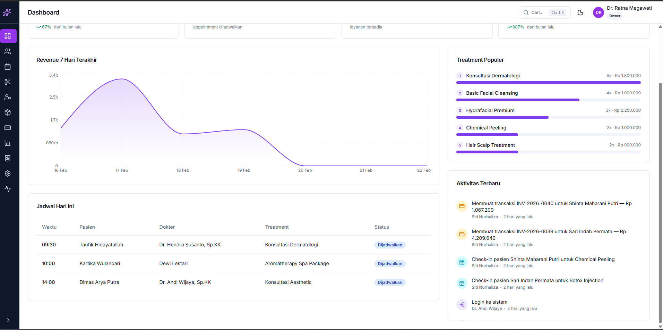The height and width of the screenshot is (330, 663).
Task: Select the active Dashboard sidebar item
Action: [x=8, y=36]
